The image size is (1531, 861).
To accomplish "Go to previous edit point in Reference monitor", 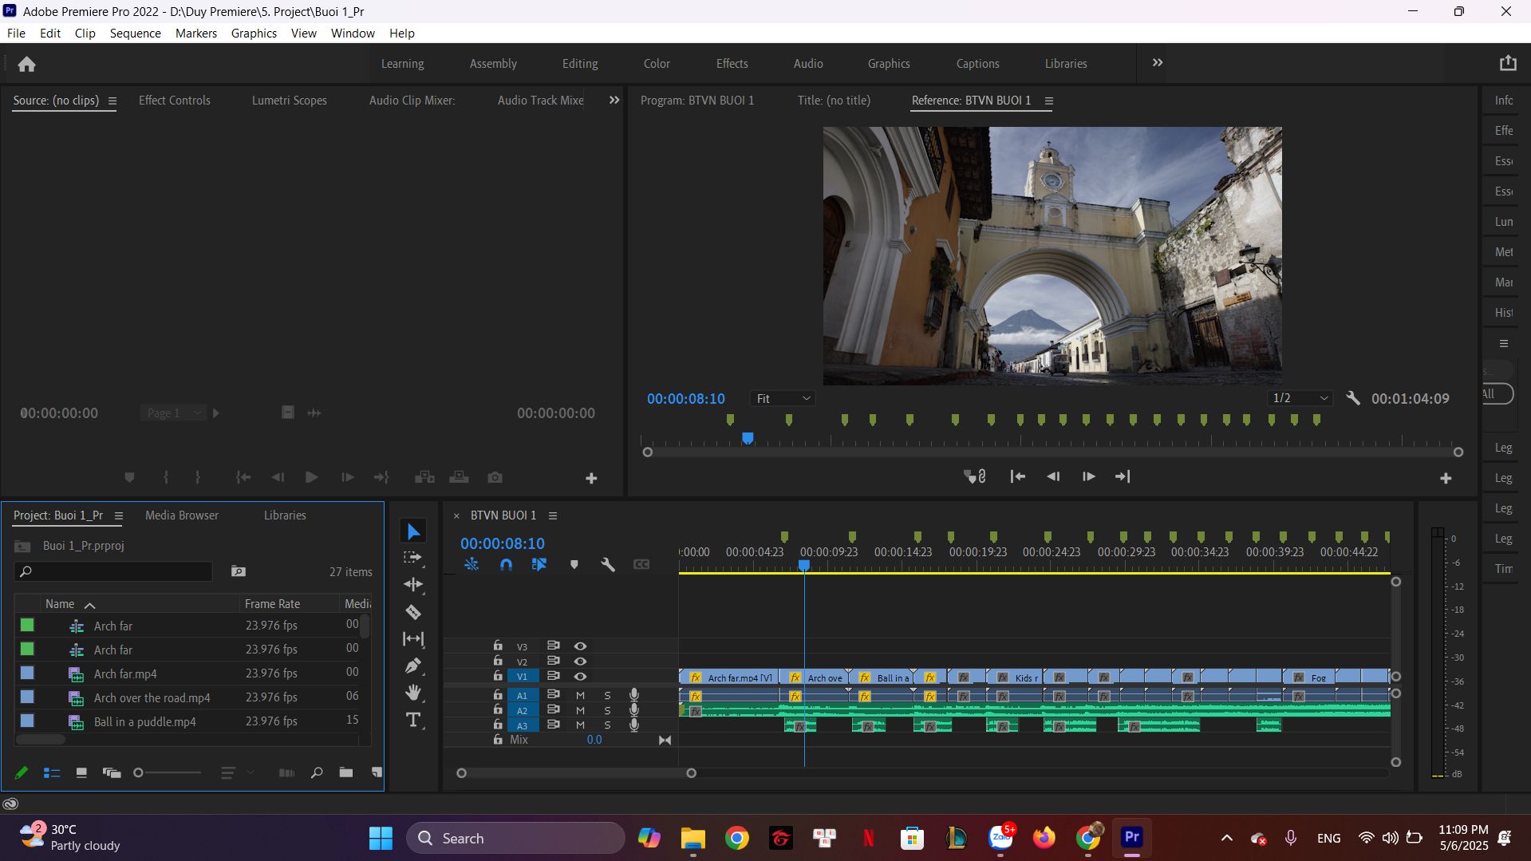I will click(1017, 476).
